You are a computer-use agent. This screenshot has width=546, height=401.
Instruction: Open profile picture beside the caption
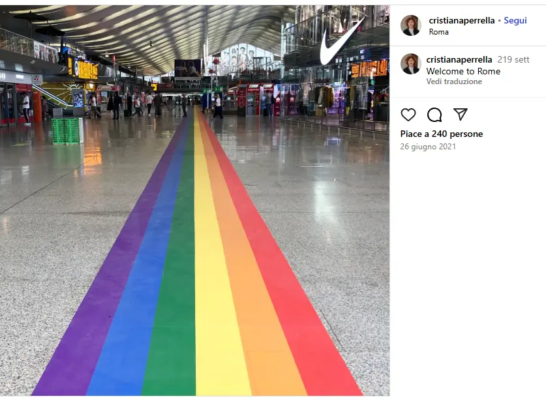click(x=411, y=64)
